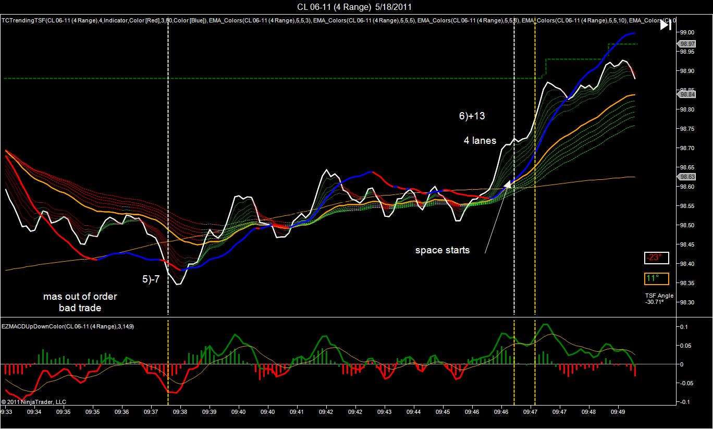Select the '5)-7' trade annotation
This screenshot has width=713, height=429.
click(x=151, y=279)
